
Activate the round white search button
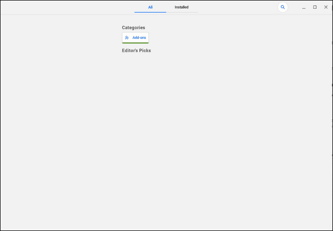pos(283,7)
